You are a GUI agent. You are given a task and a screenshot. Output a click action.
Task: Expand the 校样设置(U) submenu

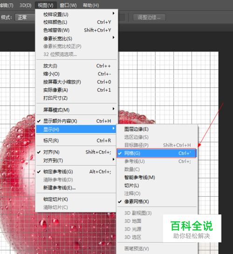(x=76, y=14)
